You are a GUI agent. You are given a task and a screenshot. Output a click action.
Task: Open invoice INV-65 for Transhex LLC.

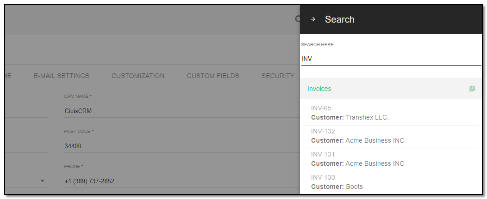pos(391,113)
